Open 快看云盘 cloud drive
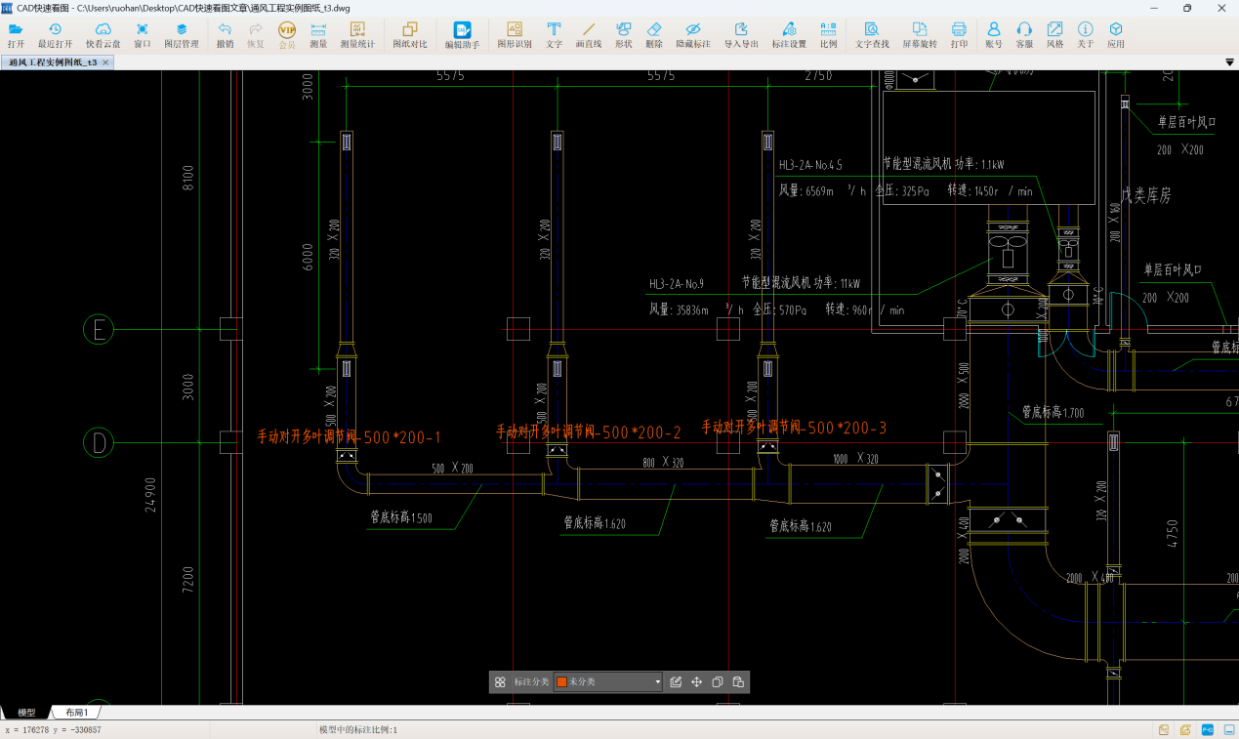Image resolution: width=1239 pixels, height=739 pixels. coord(103,35)
